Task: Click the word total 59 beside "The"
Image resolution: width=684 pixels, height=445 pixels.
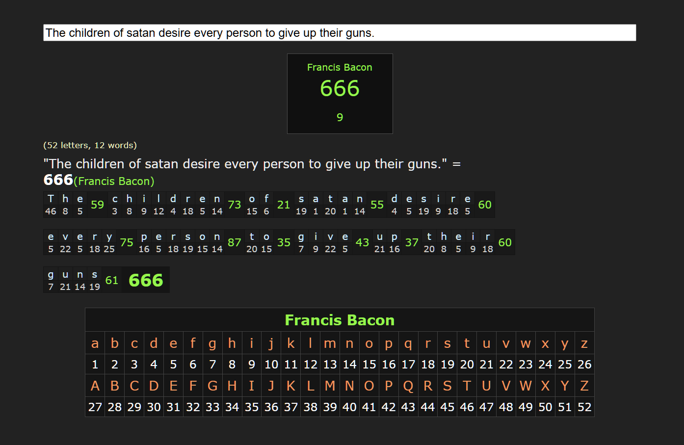Action: pyautogui.click(x=98, y=205)
